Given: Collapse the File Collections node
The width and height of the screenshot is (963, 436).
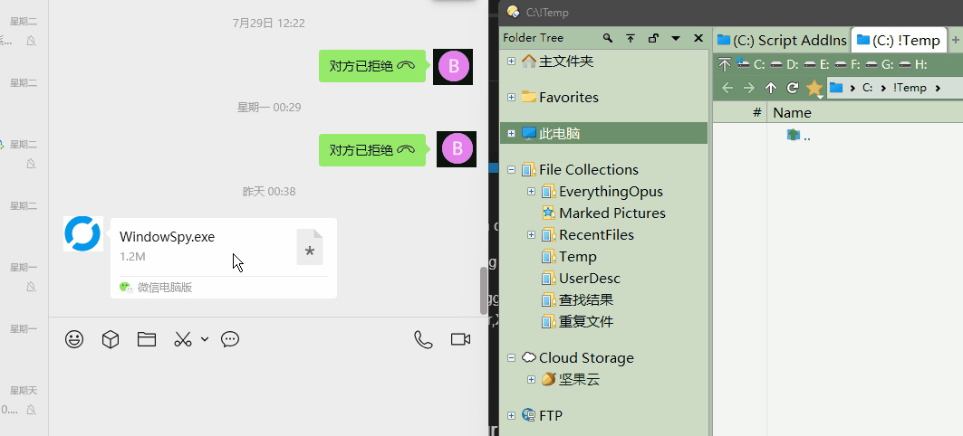Looking at the screenshot, I should 512,170.
